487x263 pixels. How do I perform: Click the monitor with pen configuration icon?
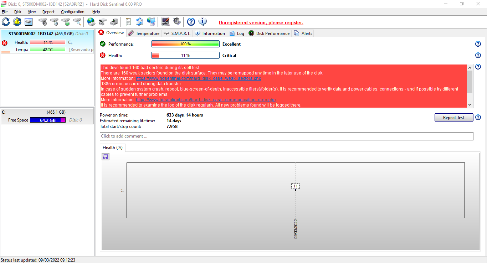click(165, 22)
